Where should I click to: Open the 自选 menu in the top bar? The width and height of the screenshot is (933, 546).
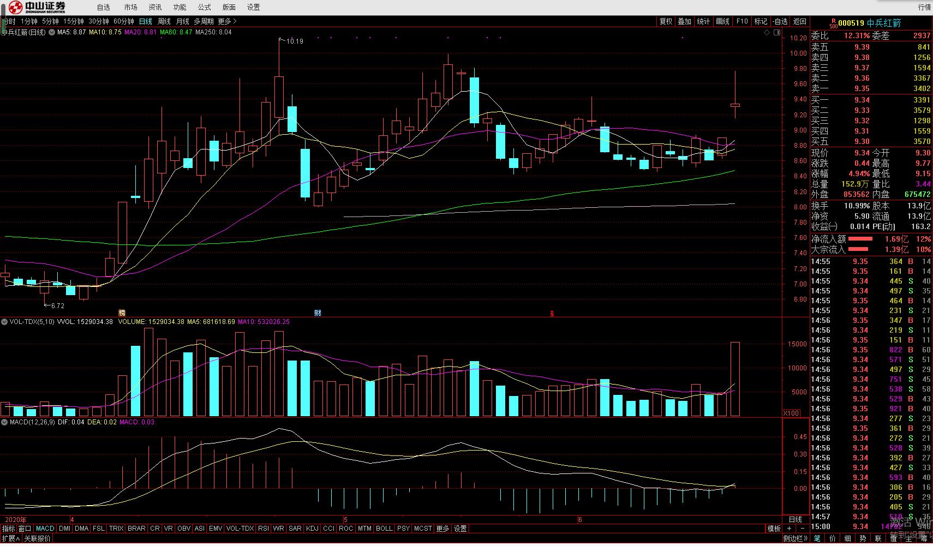pyautogui.click(x=103, y=7)
